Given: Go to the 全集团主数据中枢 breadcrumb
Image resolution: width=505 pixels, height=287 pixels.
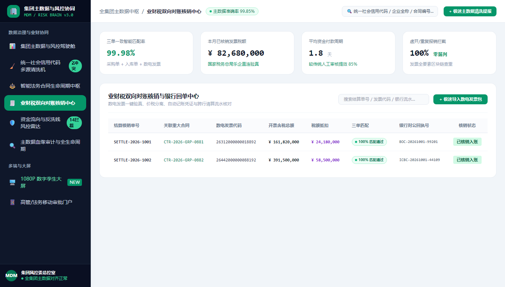Looking at the screenshot, I should (x=119, y=11).
